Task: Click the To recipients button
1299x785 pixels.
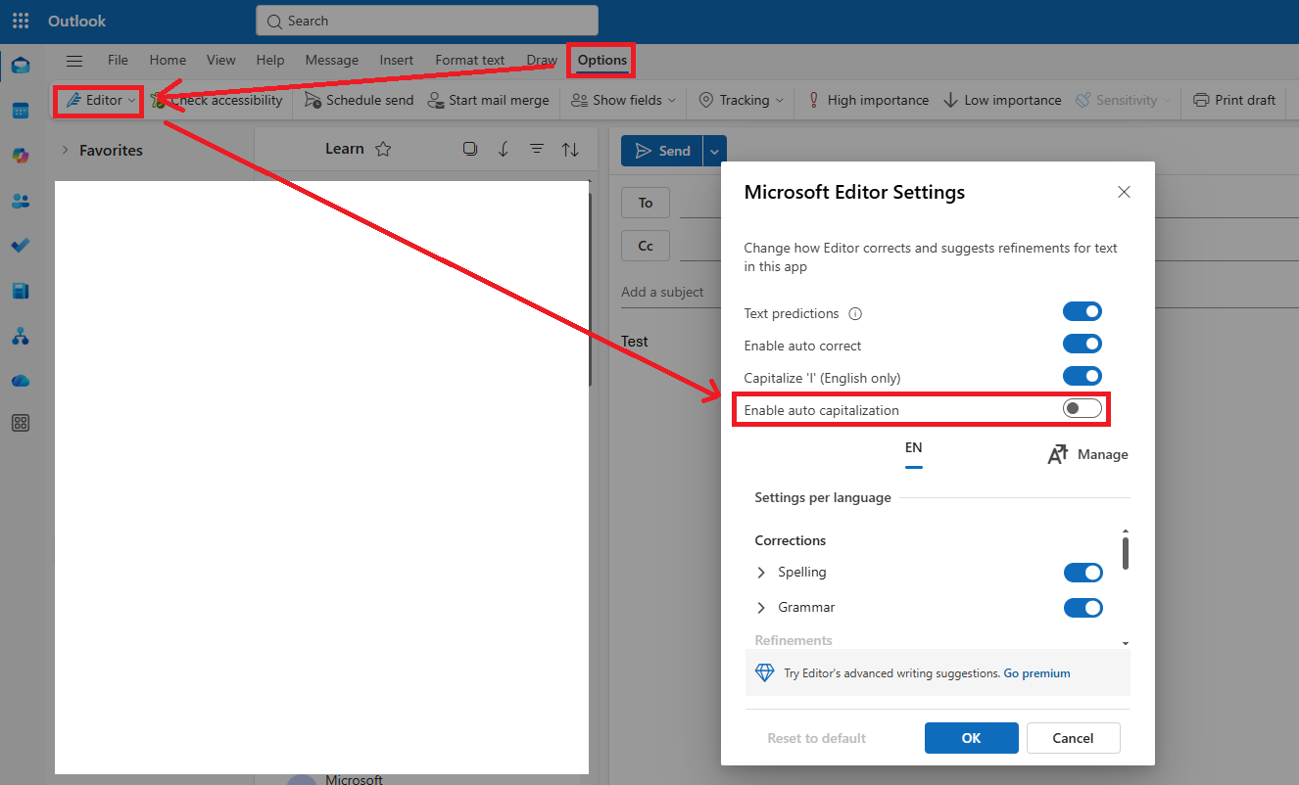Action: tap(646, 203)
